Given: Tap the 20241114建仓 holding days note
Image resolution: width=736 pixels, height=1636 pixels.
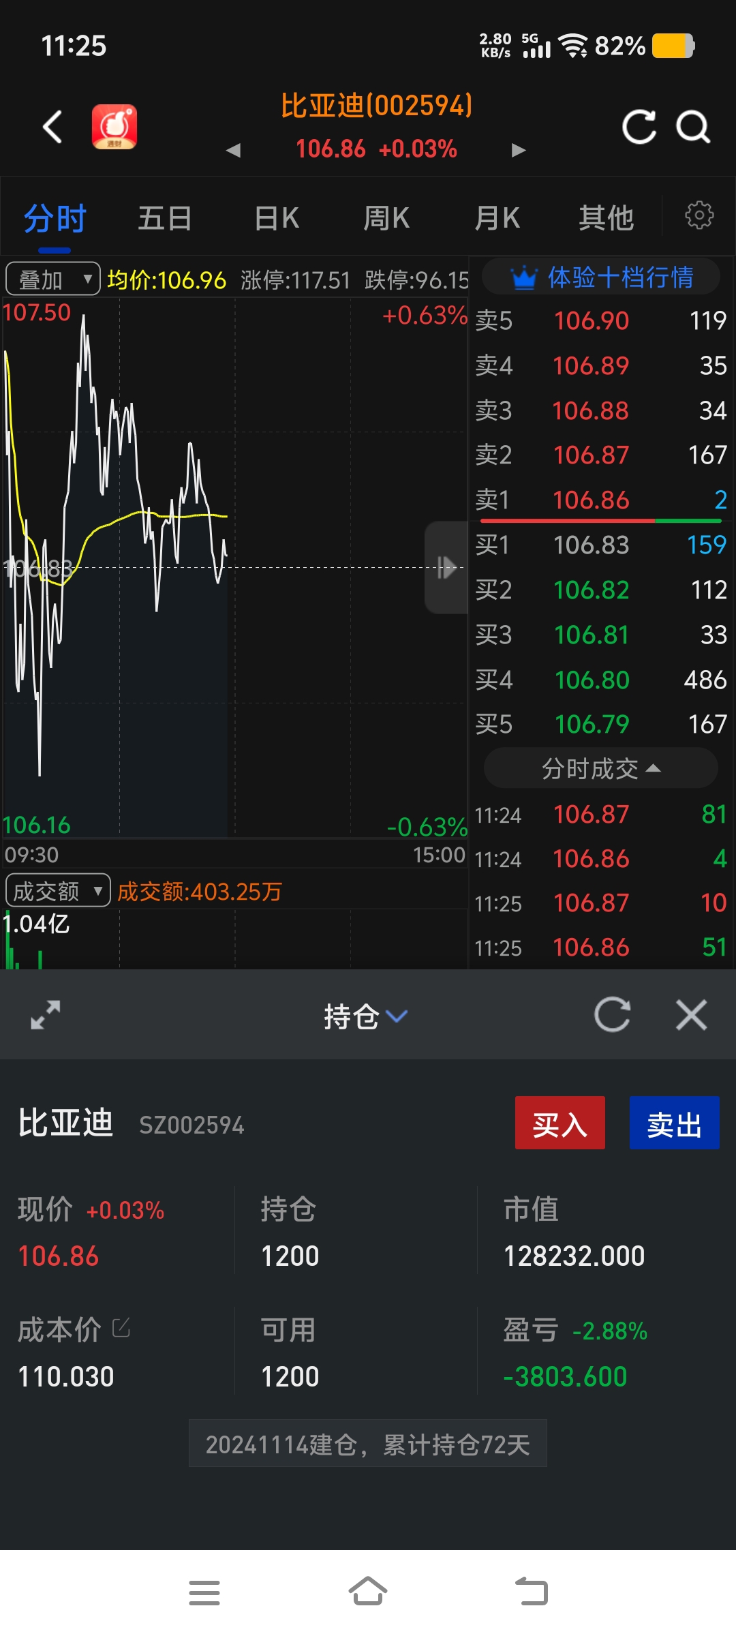Looking at the screenshot, I should [x=368, y=1444].
